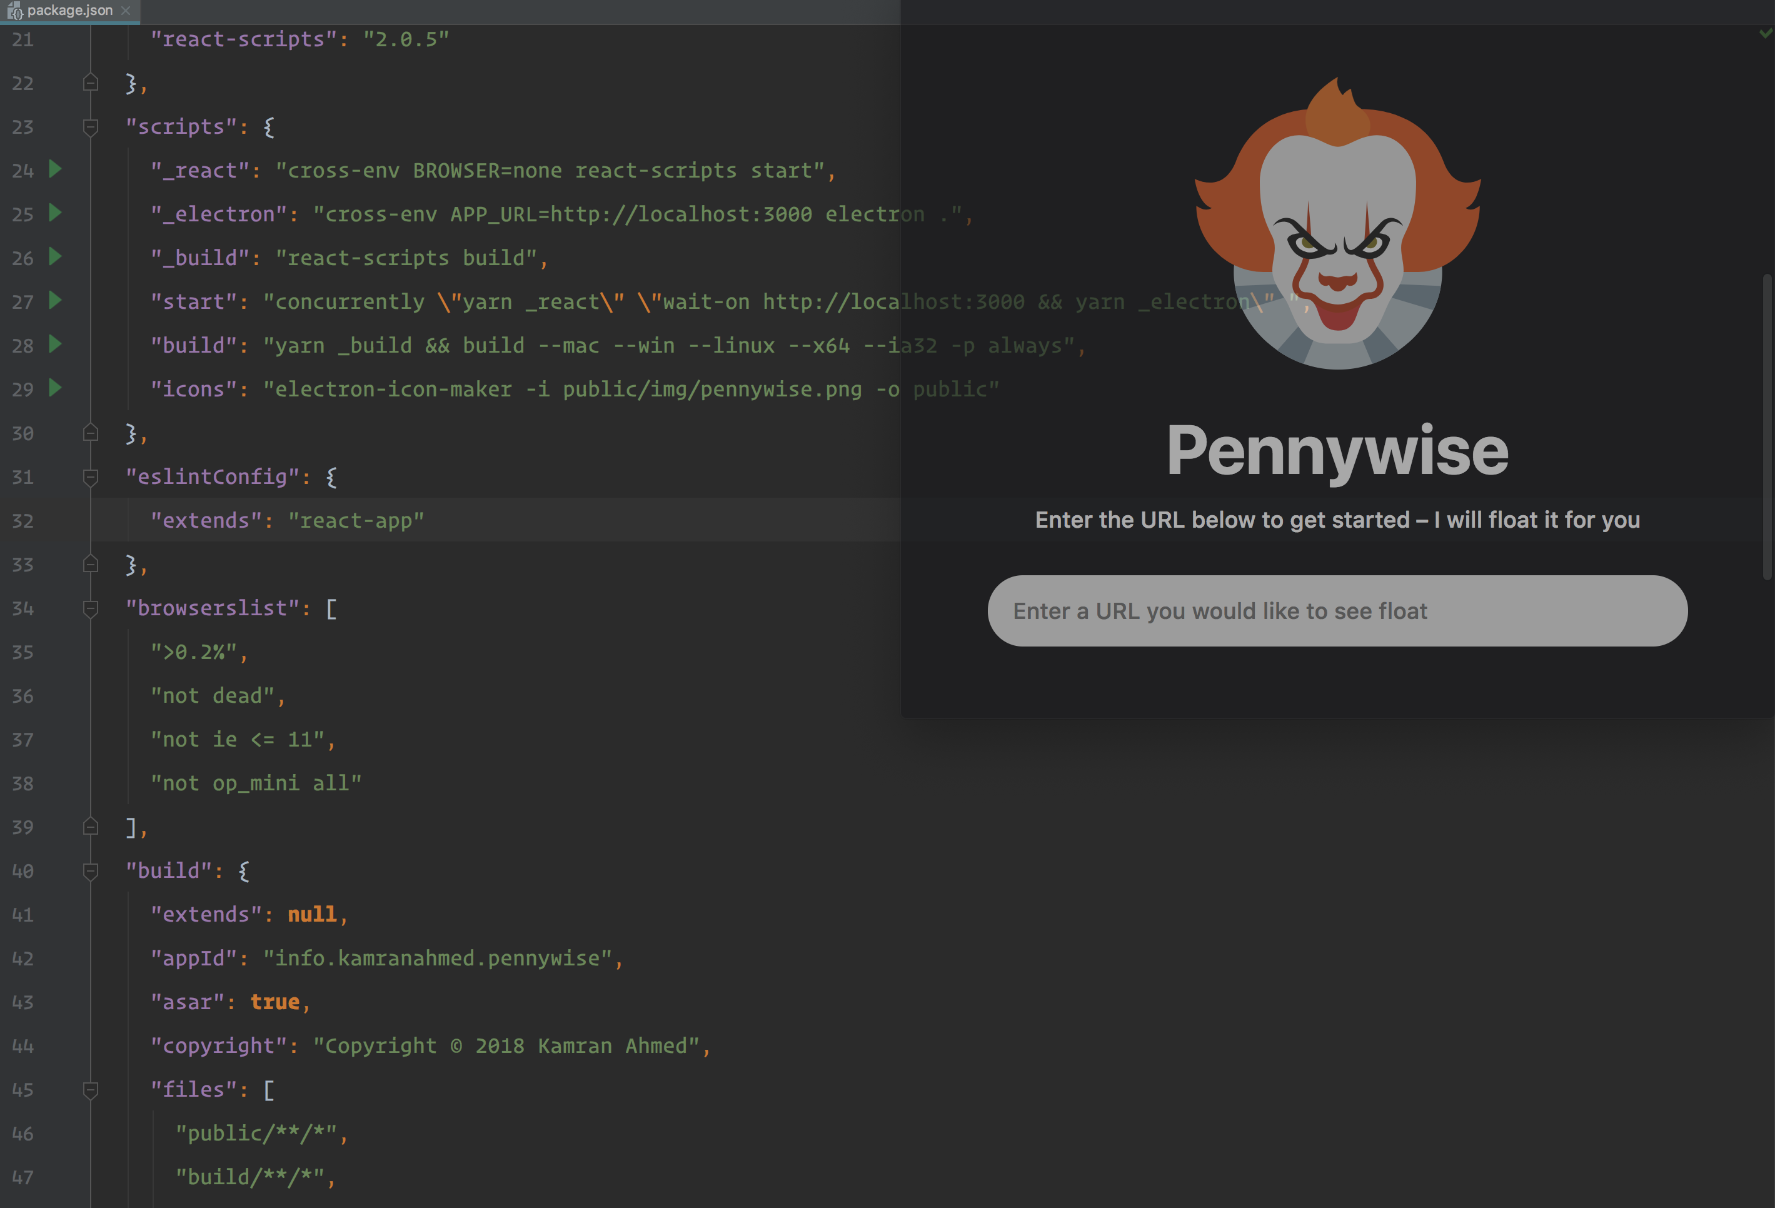Fold the browserslist array
This screenshot has width=1775, height=1208.
(90, 608)
